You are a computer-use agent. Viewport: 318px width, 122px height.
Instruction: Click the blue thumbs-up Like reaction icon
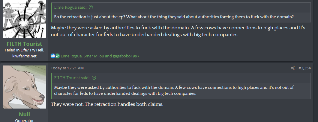[x=53, y=56]
